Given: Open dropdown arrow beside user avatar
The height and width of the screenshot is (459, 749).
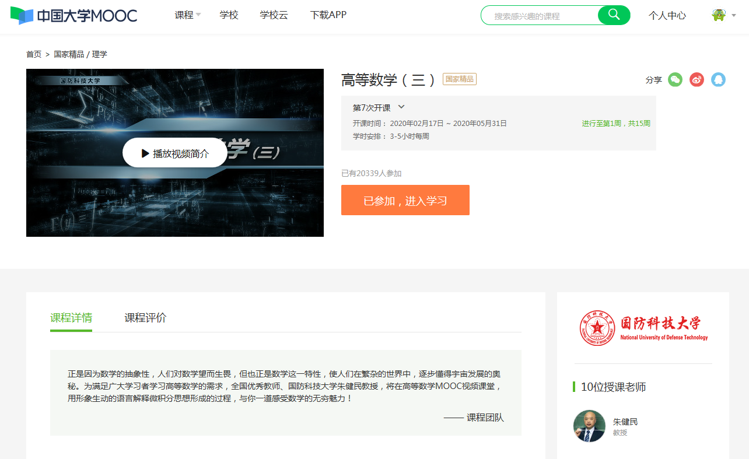Looking at the screenshot, I should click(x=734, y=16).
